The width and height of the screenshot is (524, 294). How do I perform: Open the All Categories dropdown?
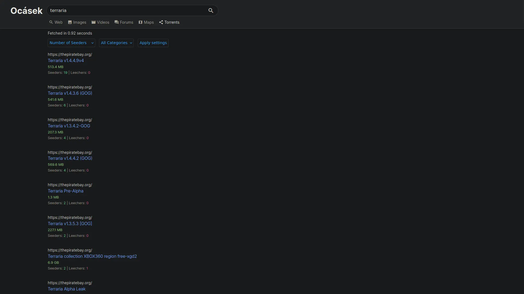pyautogui.click(x=116, y=43)
